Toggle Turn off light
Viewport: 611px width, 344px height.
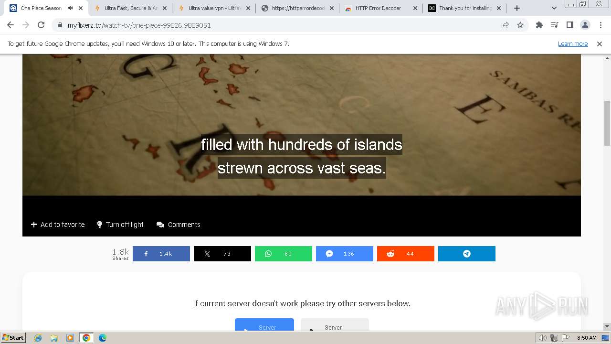tap(120, 225)
